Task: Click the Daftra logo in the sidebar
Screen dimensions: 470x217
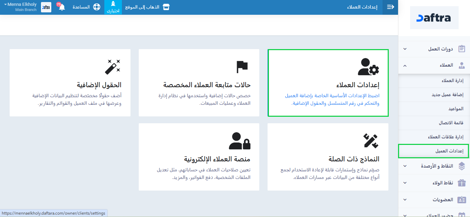Action: point(434,18)
